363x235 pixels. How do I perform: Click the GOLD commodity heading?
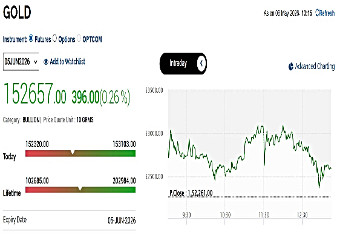[17, 12]
